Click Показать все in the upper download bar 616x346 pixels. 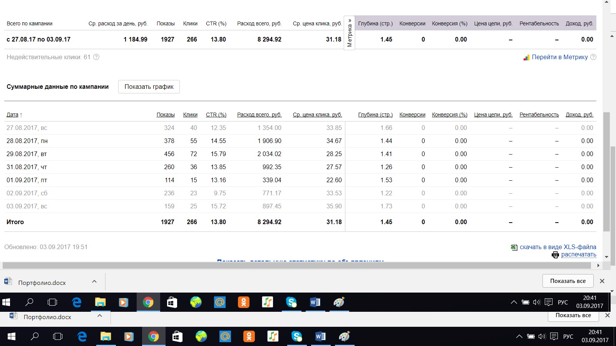click(x=568, y=281)
